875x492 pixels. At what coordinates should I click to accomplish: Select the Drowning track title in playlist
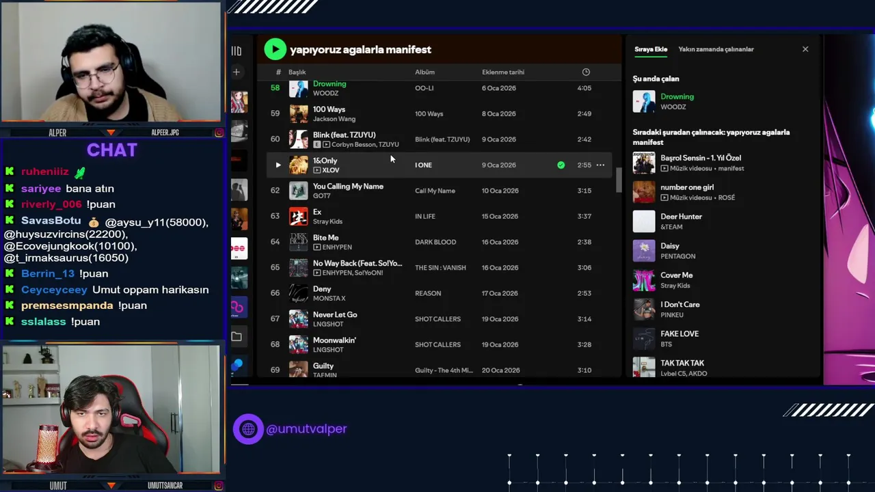[329, 84]
